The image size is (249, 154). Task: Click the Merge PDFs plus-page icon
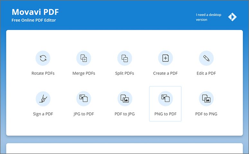coord(84,58)
